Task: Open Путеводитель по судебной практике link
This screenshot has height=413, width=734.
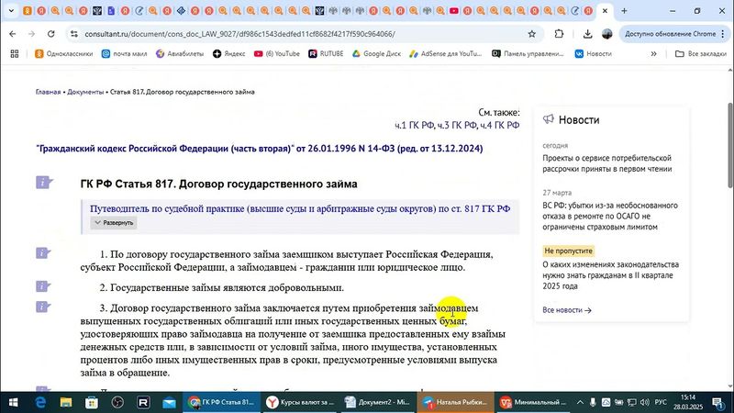Action: click(300, 209)
